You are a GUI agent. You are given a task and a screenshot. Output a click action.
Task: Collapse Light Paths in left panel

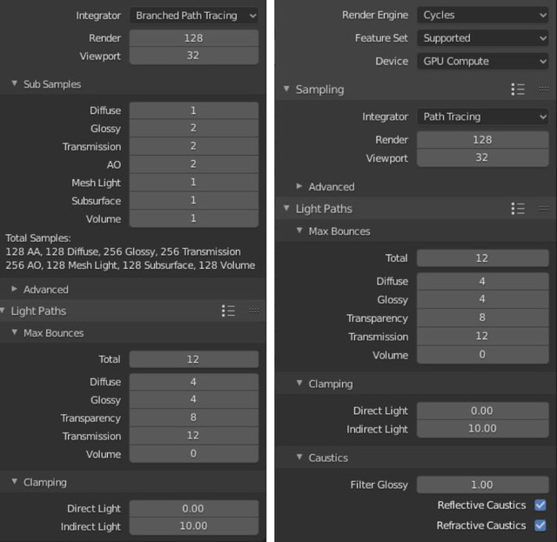click(x=3, y=311)
